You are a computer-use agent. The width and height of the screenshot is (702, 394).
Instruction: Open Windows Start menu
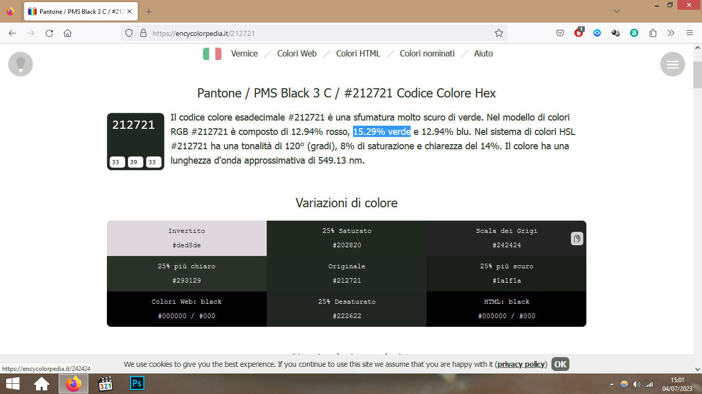[x=13, y=384]
